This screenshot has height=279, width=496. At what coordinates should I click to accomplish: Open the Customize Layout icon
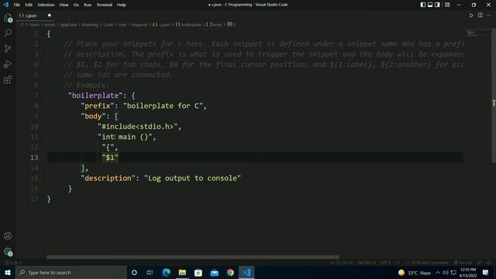[x=447, y=5]
